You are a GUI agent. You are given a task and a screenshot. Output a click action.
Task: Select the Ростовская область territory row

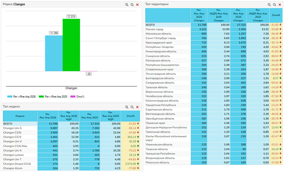(214, 61)
